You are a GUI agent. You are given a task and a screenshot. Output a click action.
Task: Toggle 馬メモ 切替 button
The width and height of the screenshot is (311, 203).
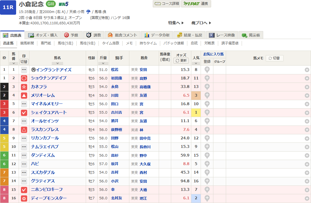(x=274, y=58)
